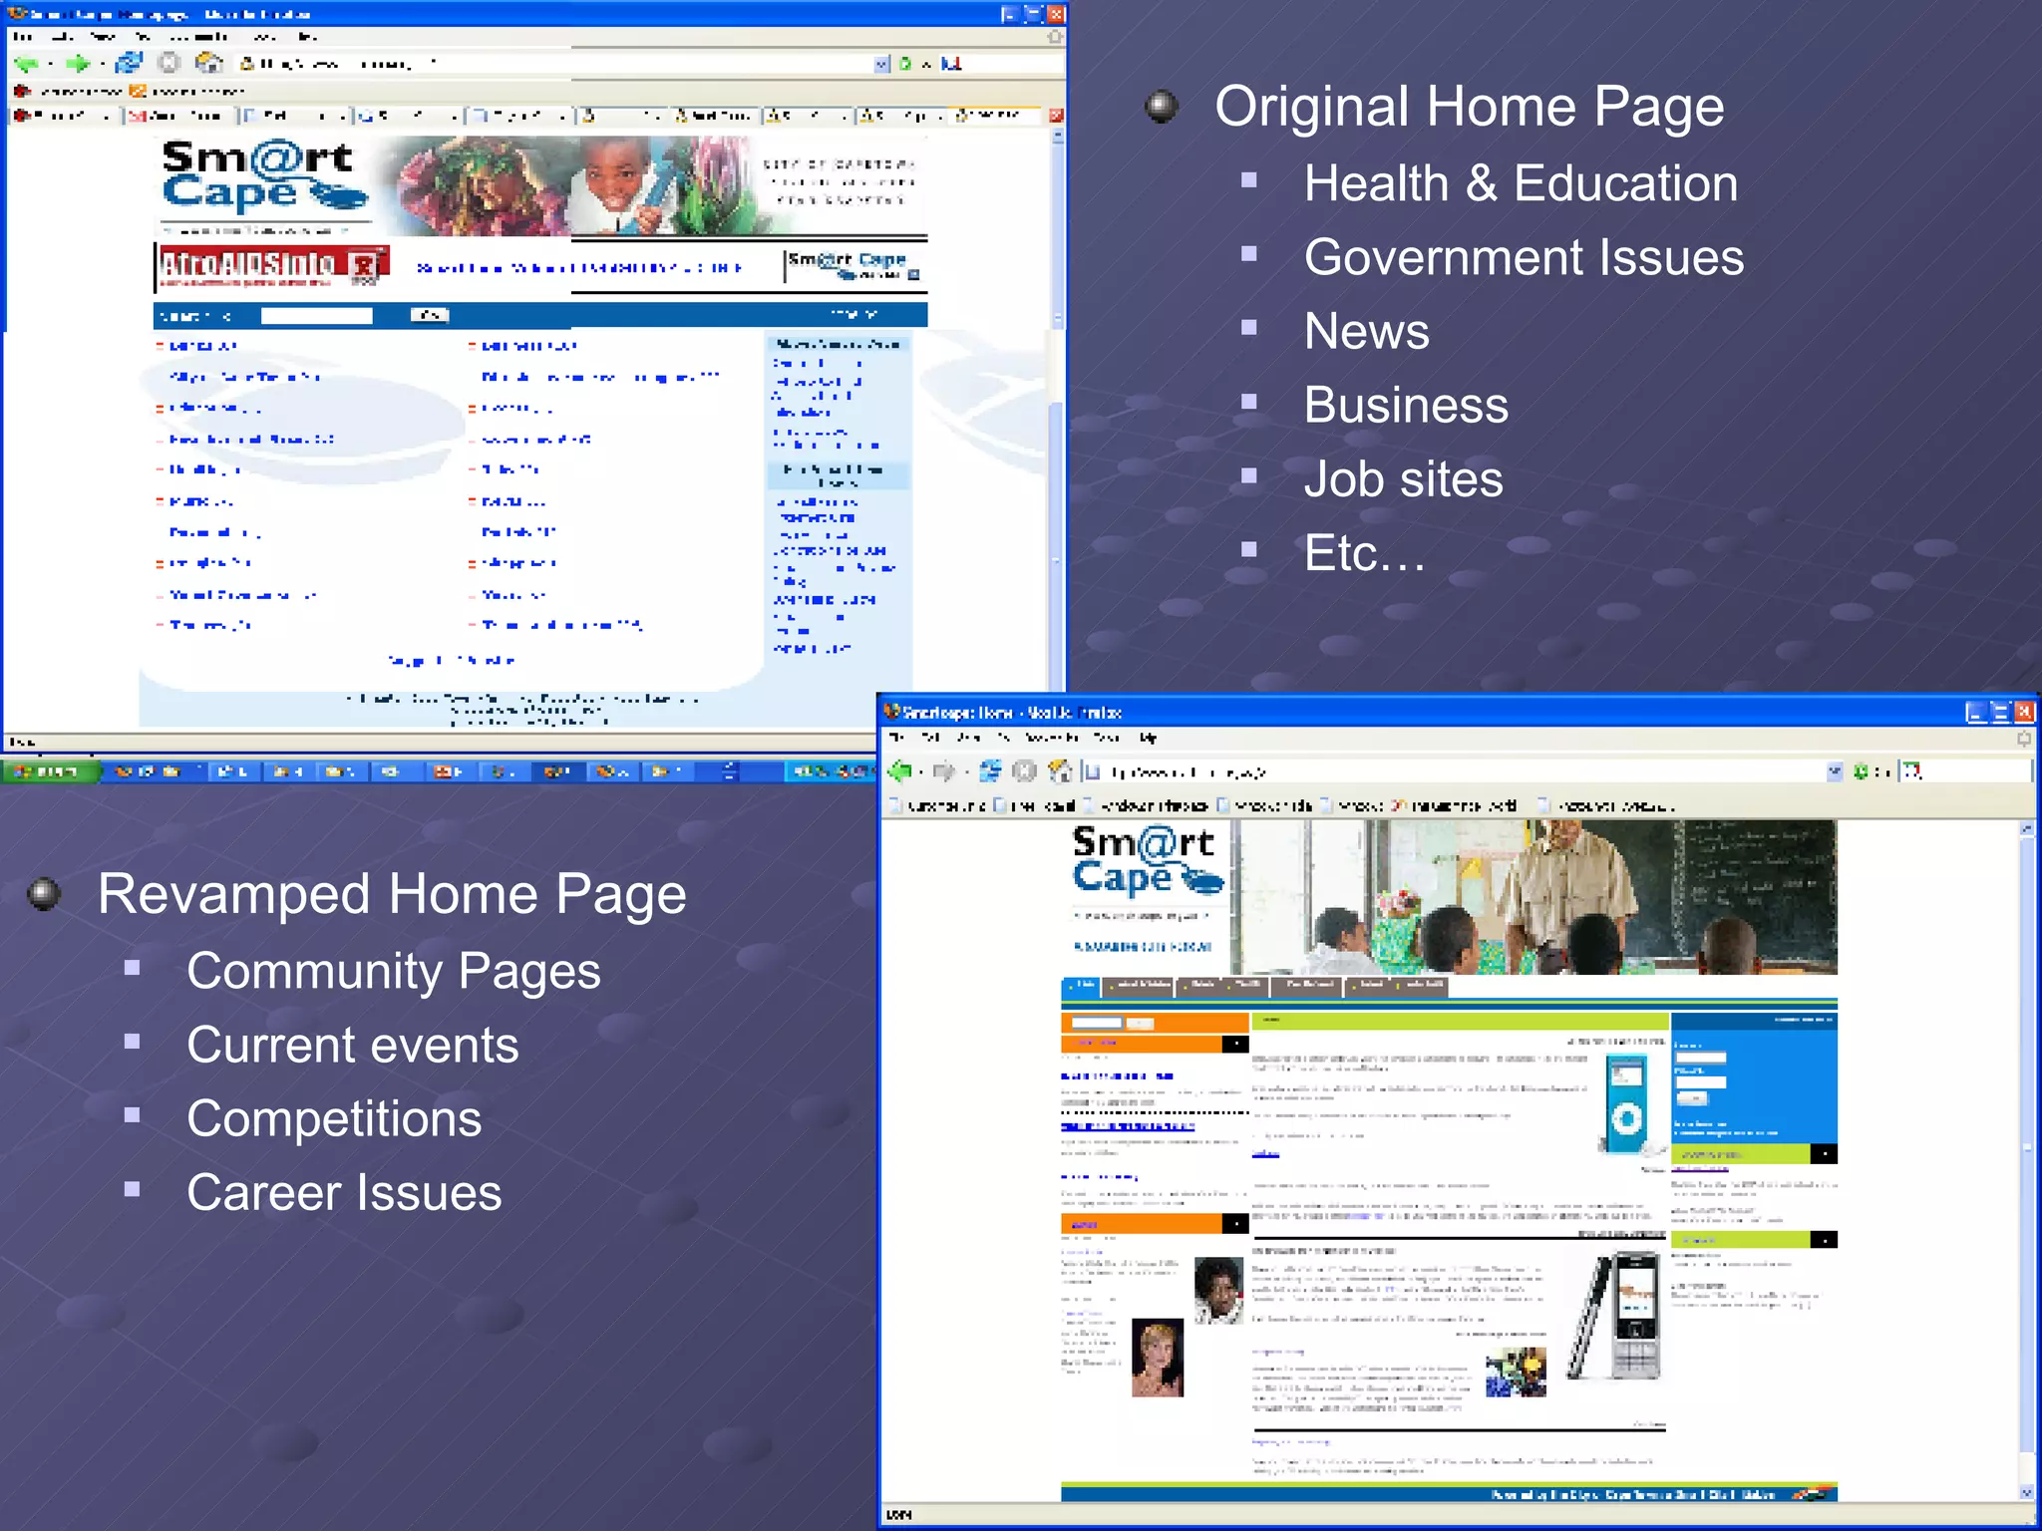Open Bookmarks menu in top Firefox window
The image size is (2042, 1531).
(198, 37)
